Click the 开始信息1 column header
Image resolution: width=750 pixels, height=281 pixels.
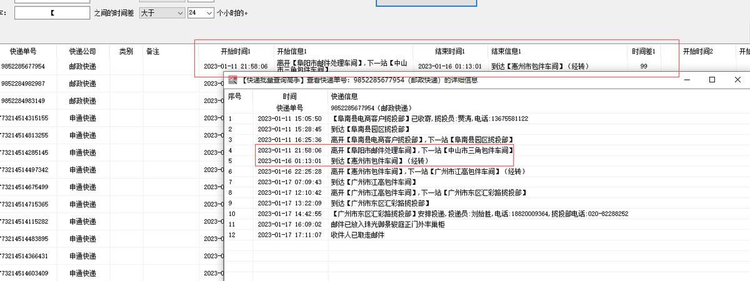pos(292,51)
